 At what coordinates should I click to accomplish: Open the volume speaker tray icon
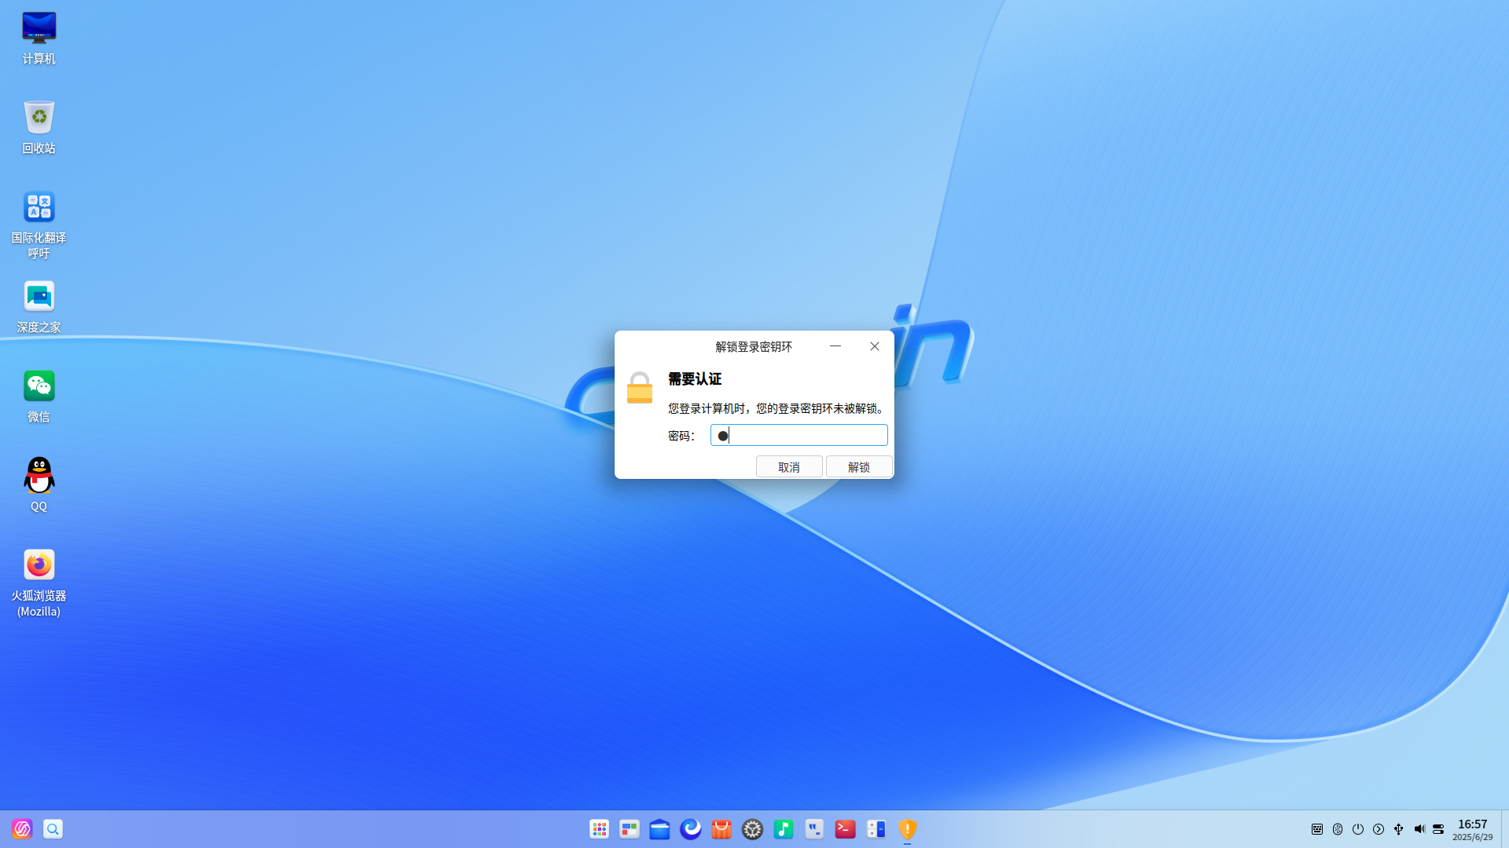(x=1419, y=829)
